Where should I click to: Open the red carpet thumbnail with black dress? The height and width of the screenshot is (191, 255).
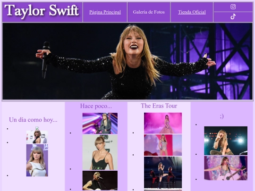(x=37, y=137)
